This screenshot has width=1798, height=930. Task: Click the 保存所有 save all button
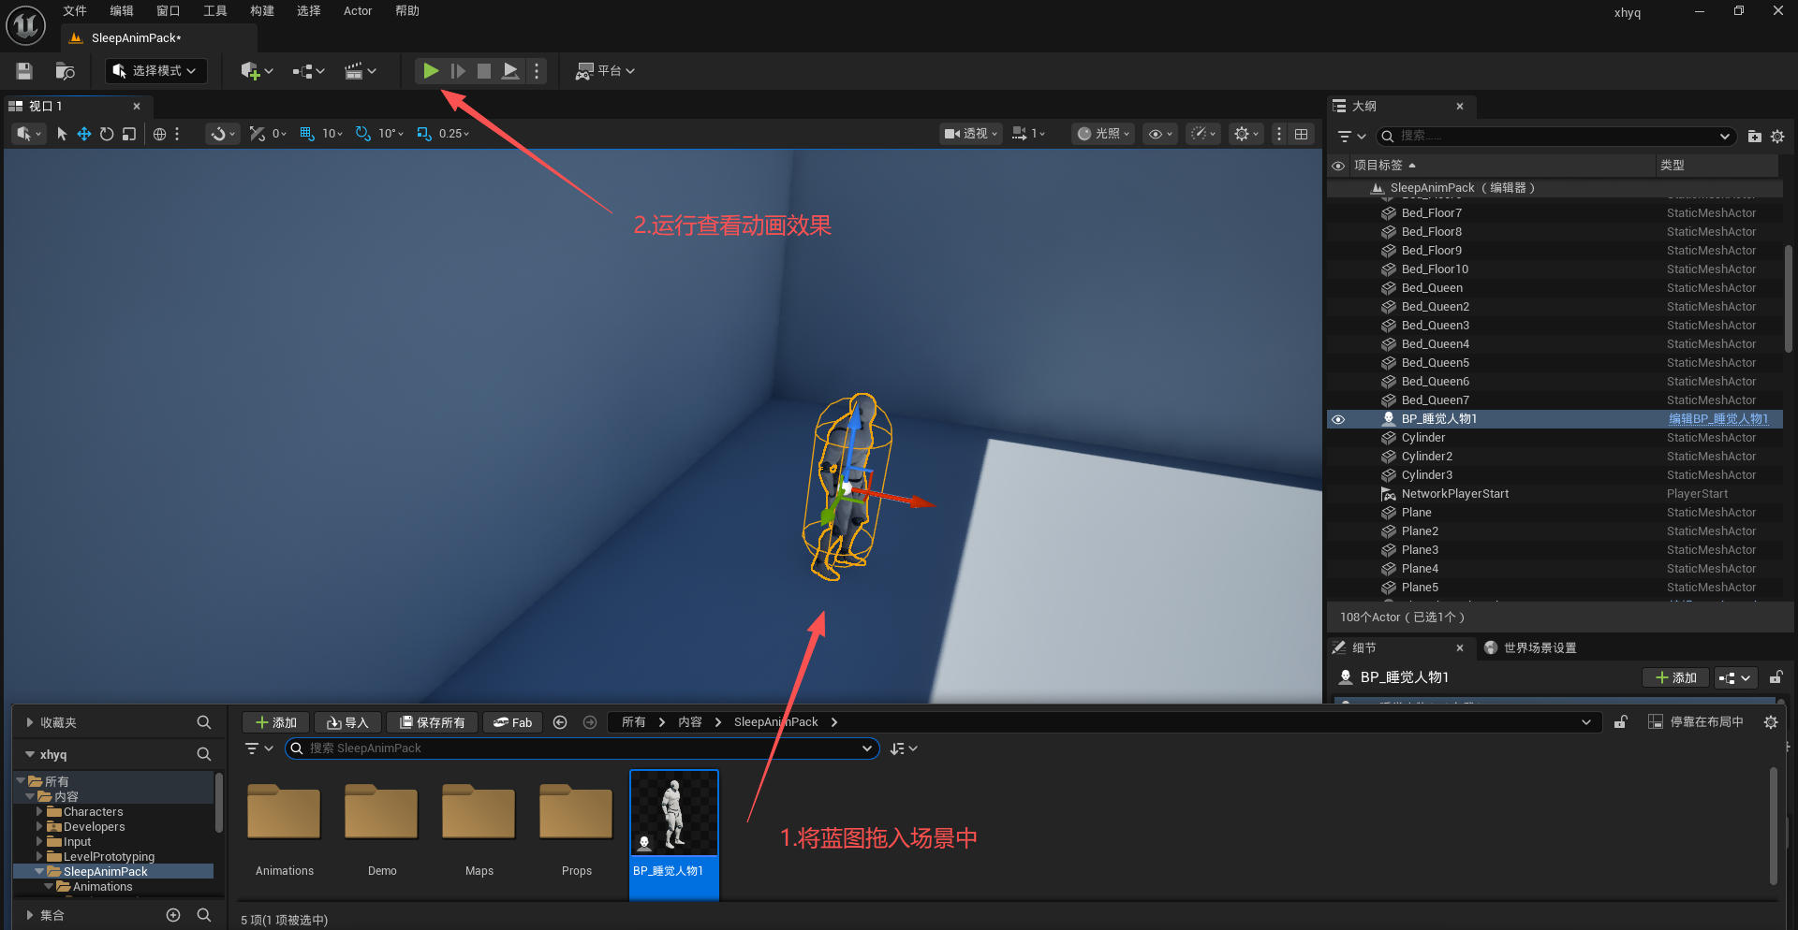coord(433,722)
